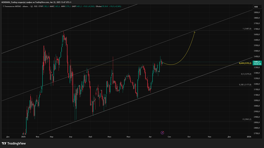Click the 3800,0 price axis label
264x148 pixels.
tap(257, 18)
